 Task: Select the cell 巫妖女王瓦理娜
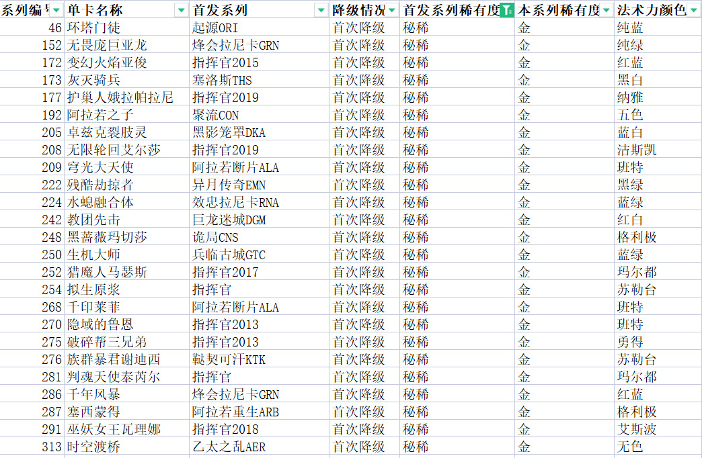[126, 429]
